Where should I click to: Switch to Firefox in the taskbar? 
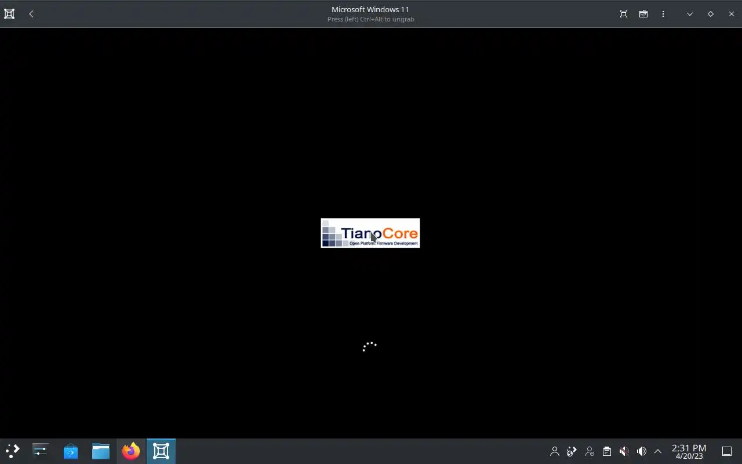(131, 451)
